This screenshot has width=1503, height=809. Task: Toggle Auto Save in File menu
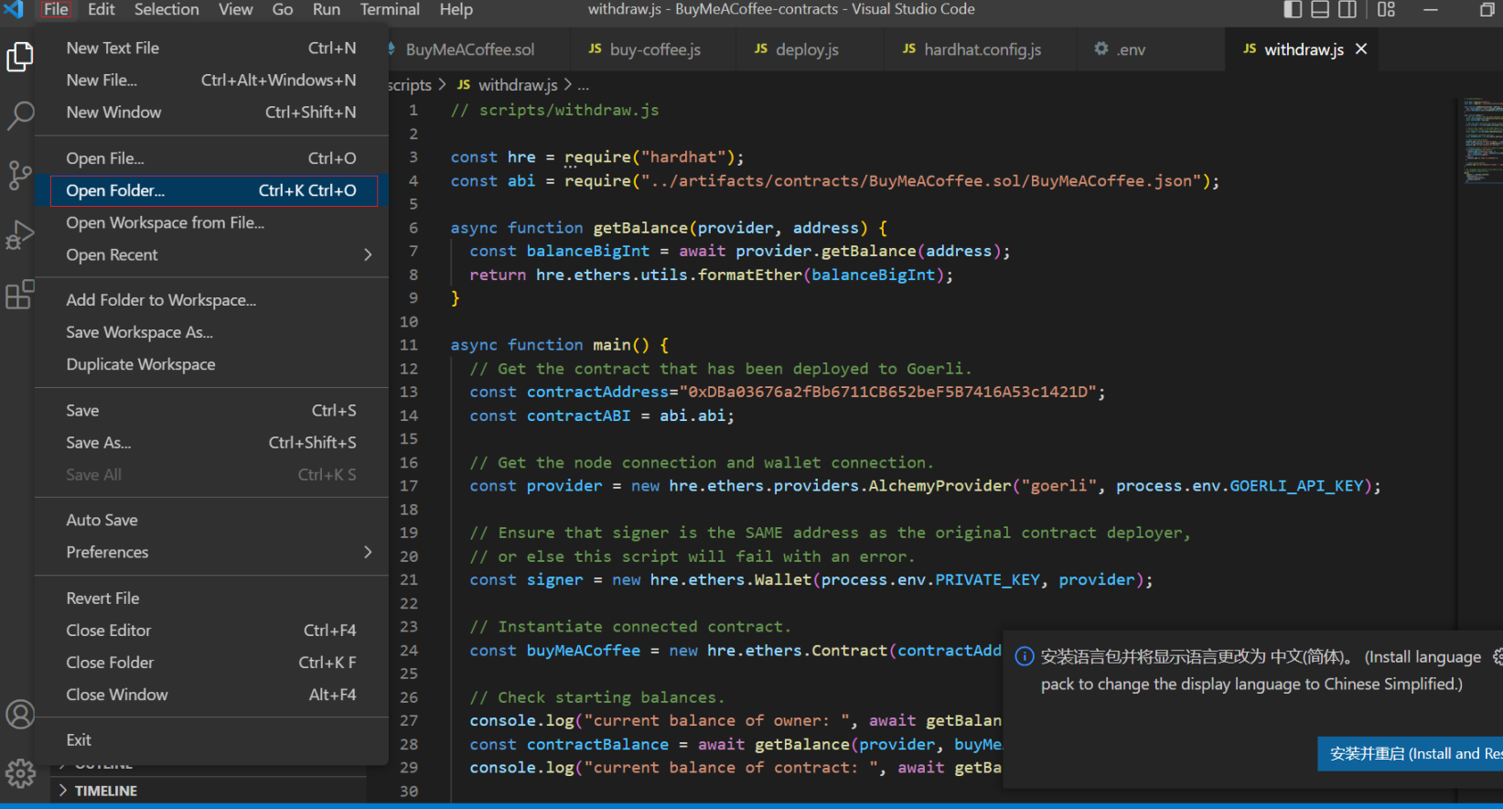(102, 520)
